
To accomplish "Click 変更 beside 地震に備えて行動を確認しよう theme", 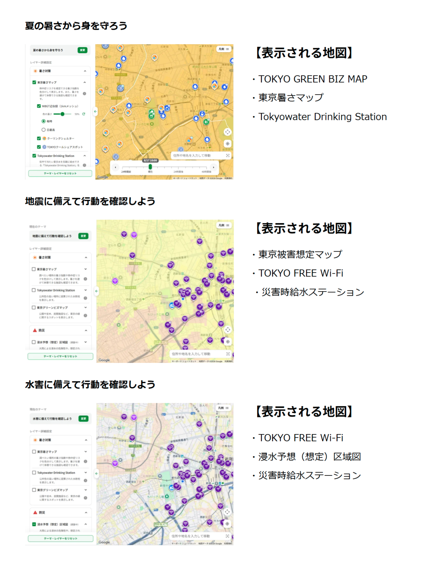I will pos(83,236).
